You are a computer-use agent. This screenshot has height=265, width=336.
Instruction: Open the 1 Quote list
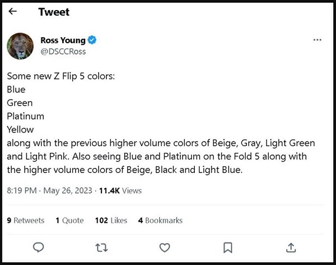[x=69, y=220]
